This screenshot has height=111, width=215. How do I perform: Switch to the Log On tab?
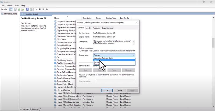tap(88, 28)
